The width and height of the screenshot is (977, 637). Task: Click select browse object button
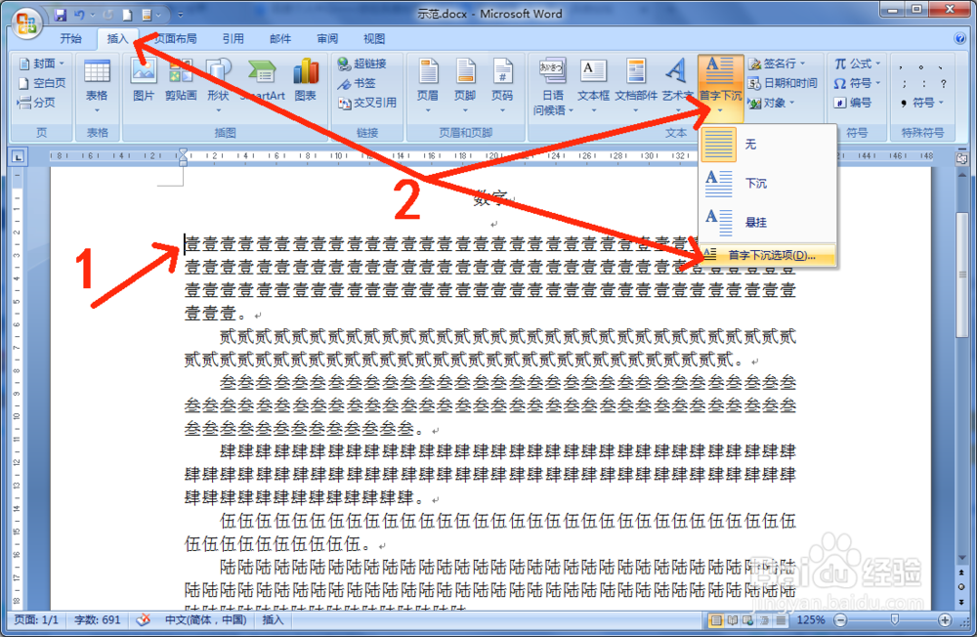tap(962, 587)
